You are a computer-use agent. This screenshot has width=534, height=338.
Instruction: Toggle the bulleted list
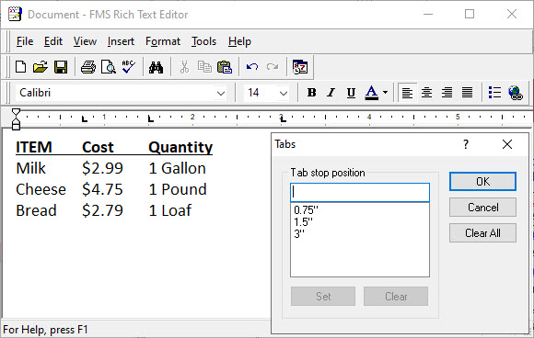point(494,93)
